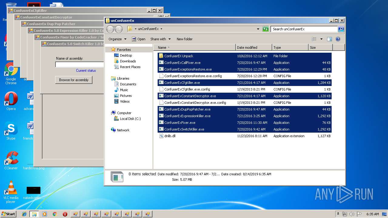The width and height of the screenshot is (388, 218).
Task: Show hidden tray icons arrow
Action: (338, 214)
